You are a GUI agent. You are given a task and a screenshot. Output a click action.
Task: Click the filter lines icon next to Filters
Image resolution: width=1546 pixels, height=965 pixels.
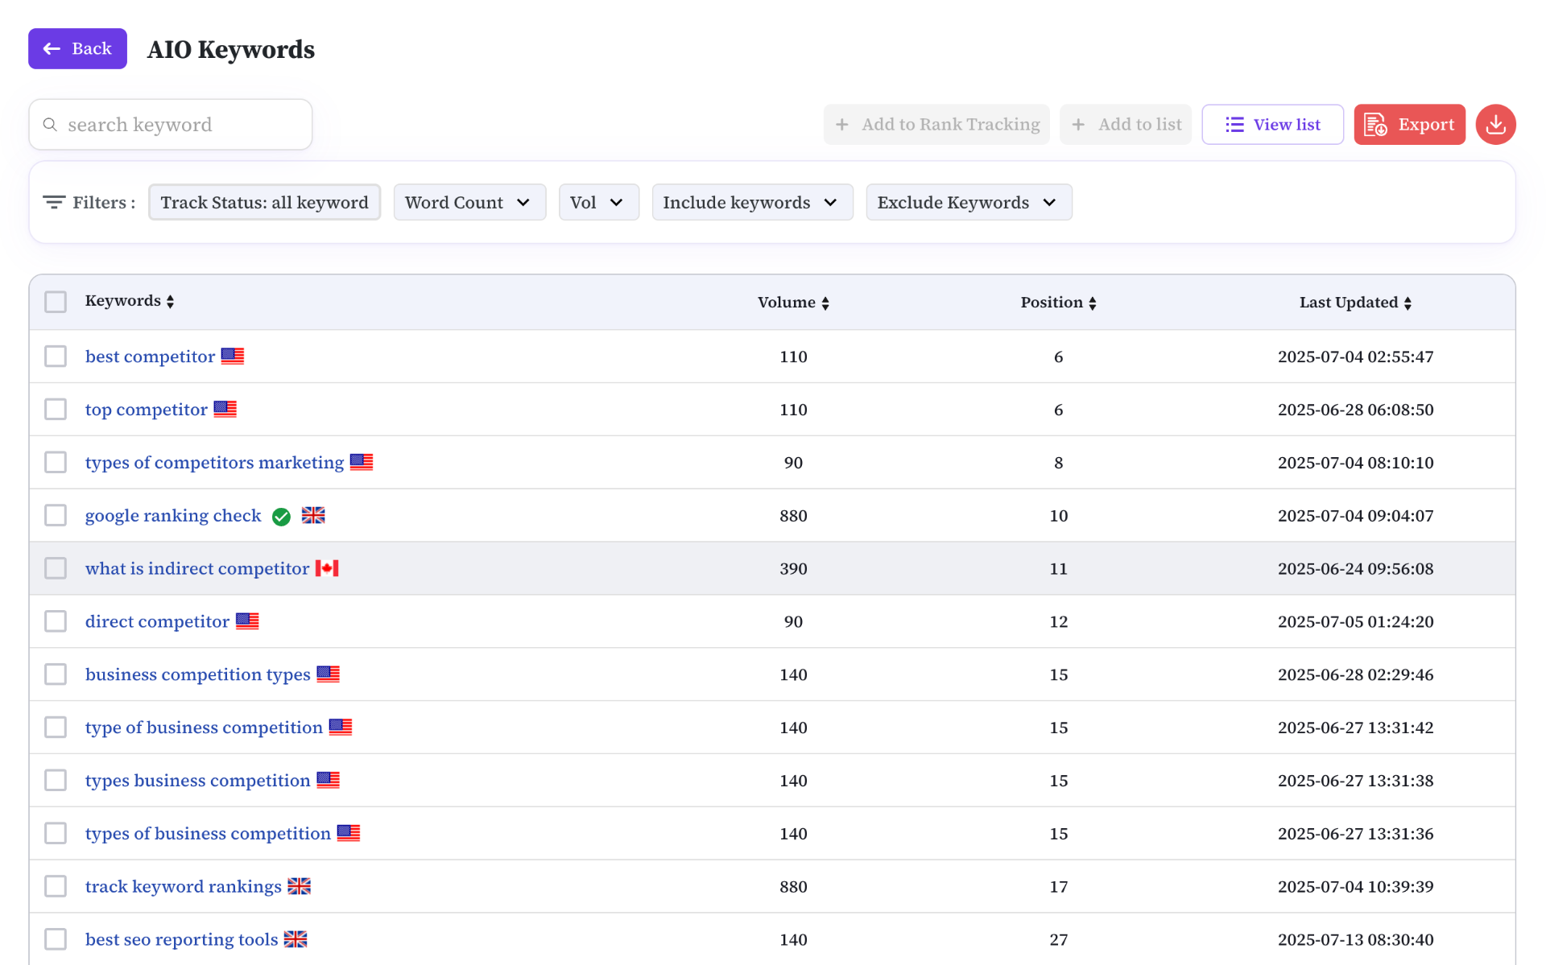(54, 202)
